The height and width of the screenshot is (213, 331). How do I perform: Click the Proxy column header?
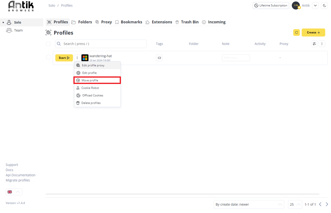point(284,44)
